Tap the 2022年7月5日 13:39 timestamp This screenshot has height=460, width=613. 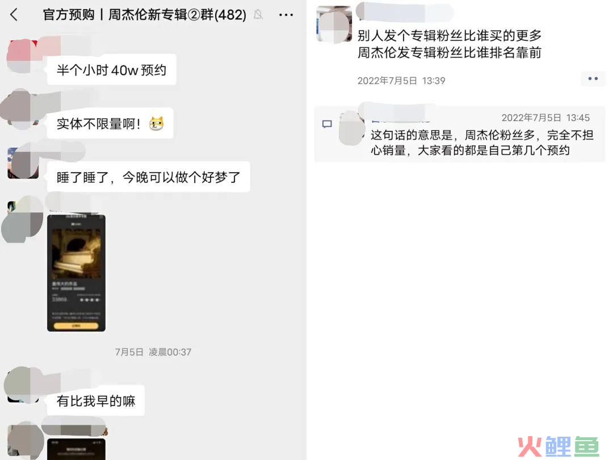401,81
